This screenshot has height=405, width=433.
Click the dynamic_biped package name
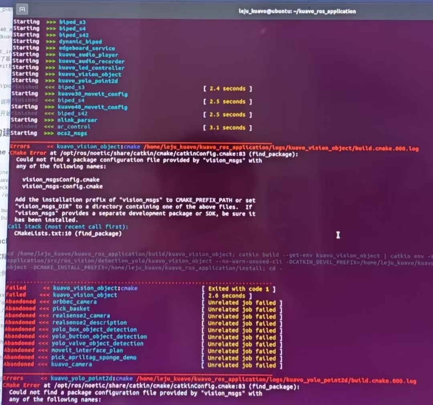tap(80, 42)
